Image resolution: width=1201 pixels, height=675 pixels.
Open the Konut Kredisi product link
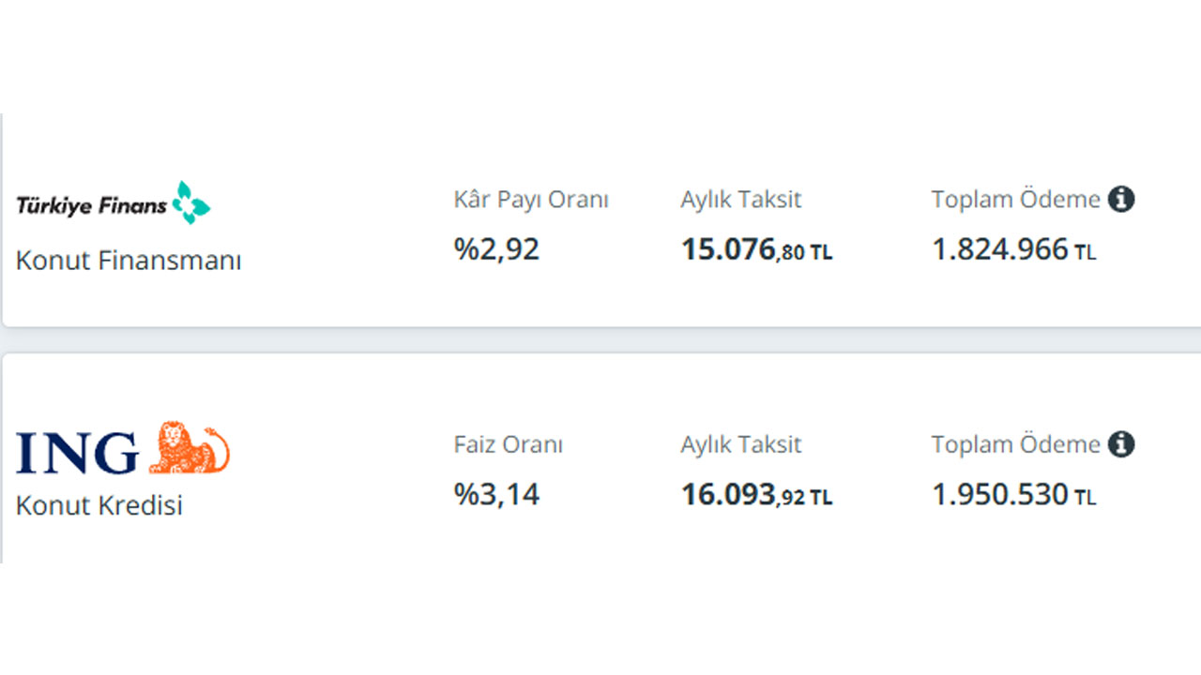99,505
